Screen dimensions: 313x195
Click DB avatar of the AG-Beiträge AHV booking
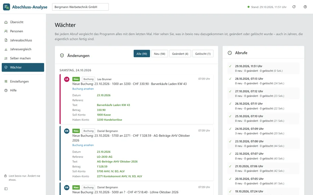(67, 131)
